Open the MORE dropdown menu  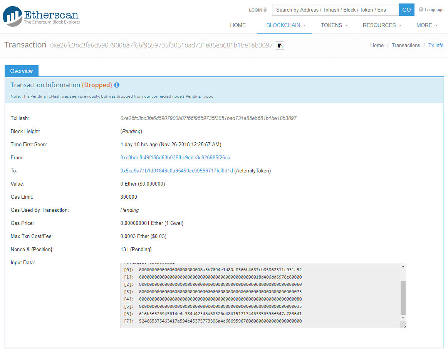(x=427, y=25)
